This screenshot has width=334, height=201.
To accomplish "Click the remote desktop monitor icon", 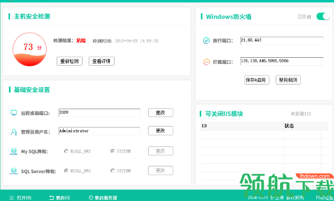I will 14,113.
